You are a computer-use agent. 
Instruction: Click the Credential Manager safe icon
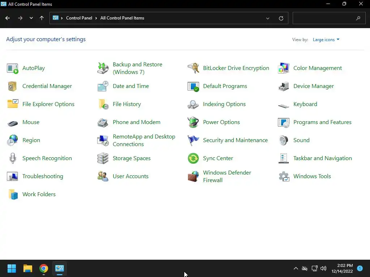(13, 86)
